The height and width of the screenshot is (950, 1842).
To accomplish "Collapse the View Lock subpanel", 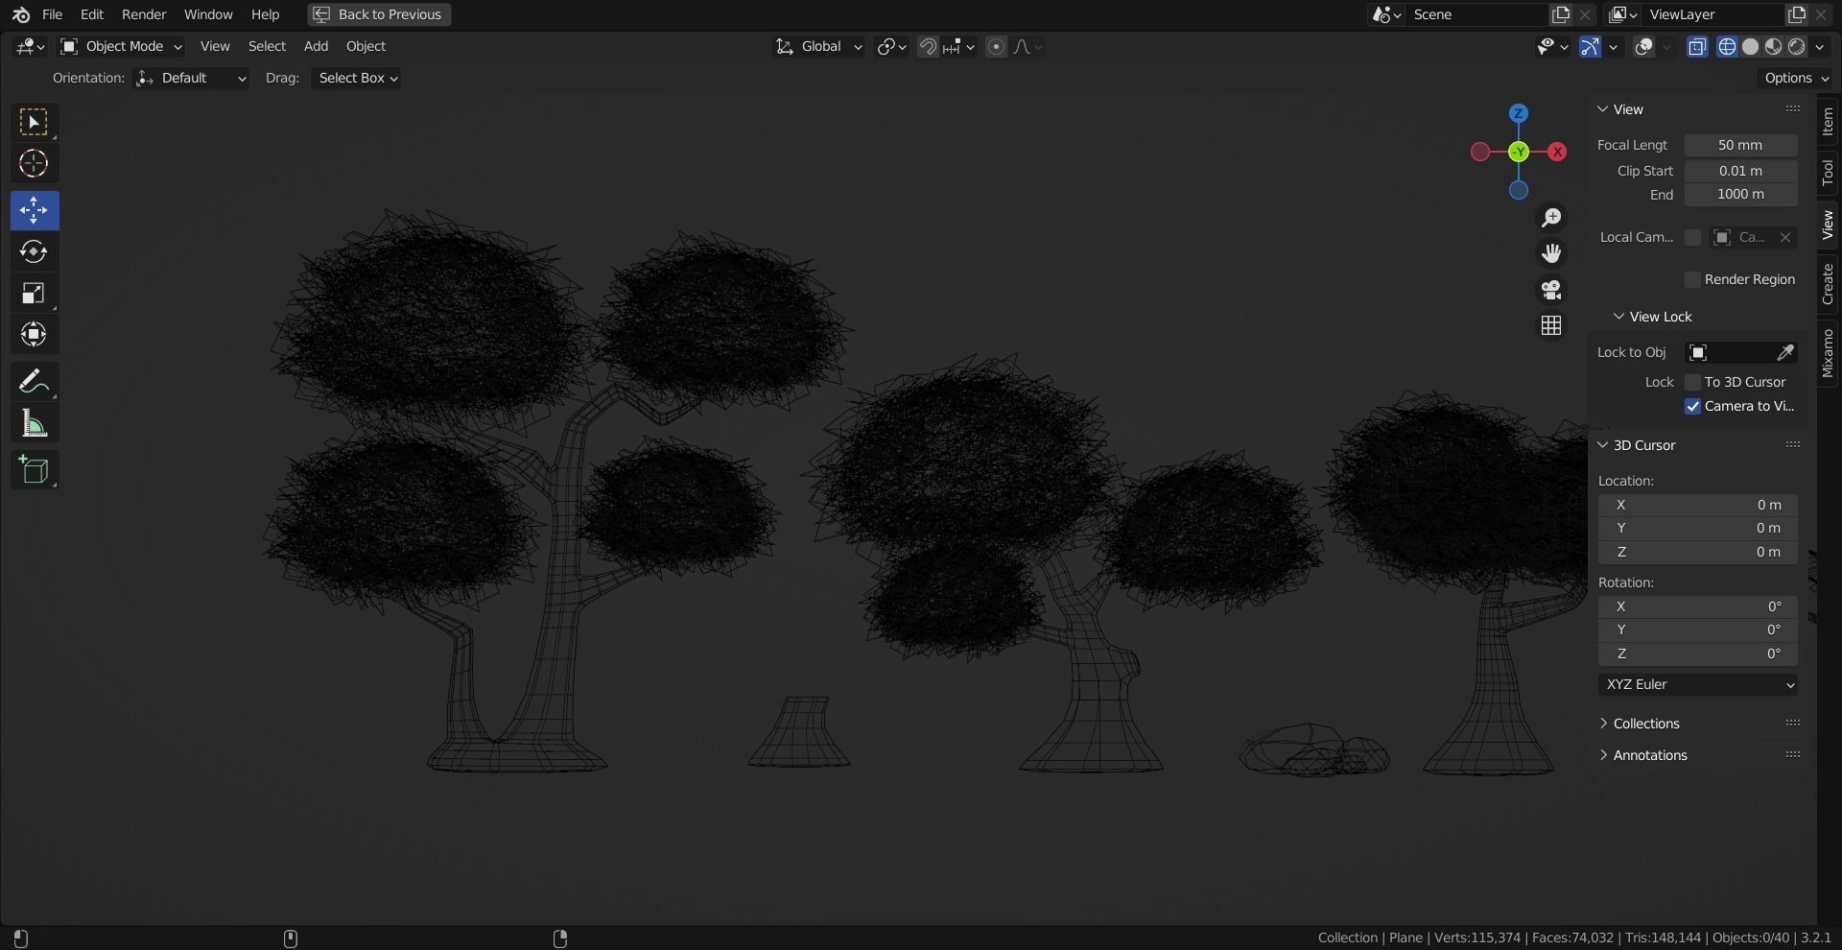I will [1652, 317].
